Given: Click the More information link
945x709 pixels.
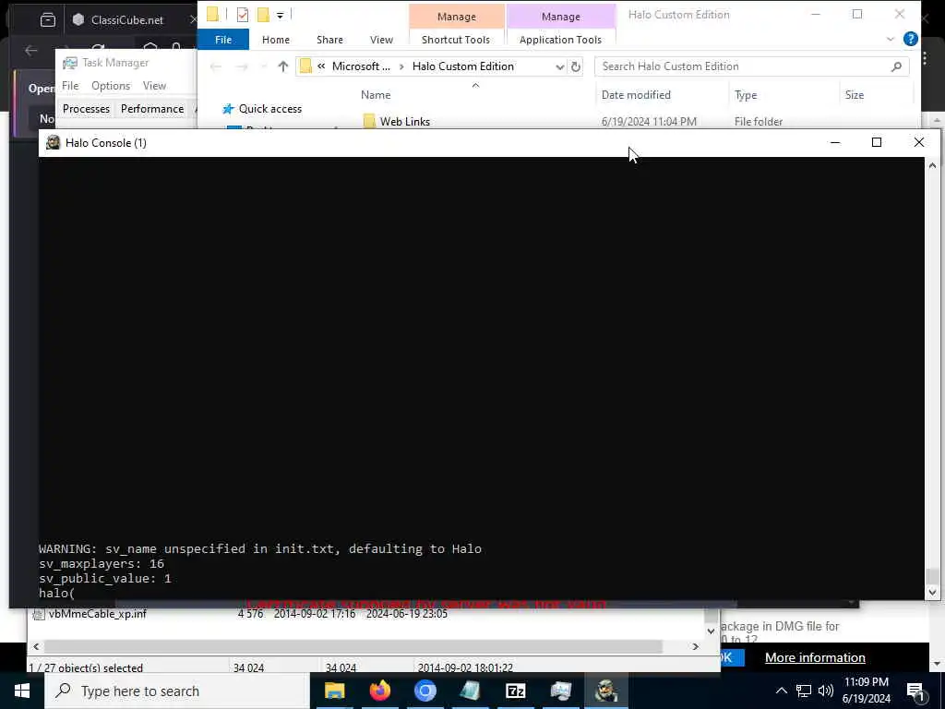Looking at the screenshot, I should [x=815, y=657].
